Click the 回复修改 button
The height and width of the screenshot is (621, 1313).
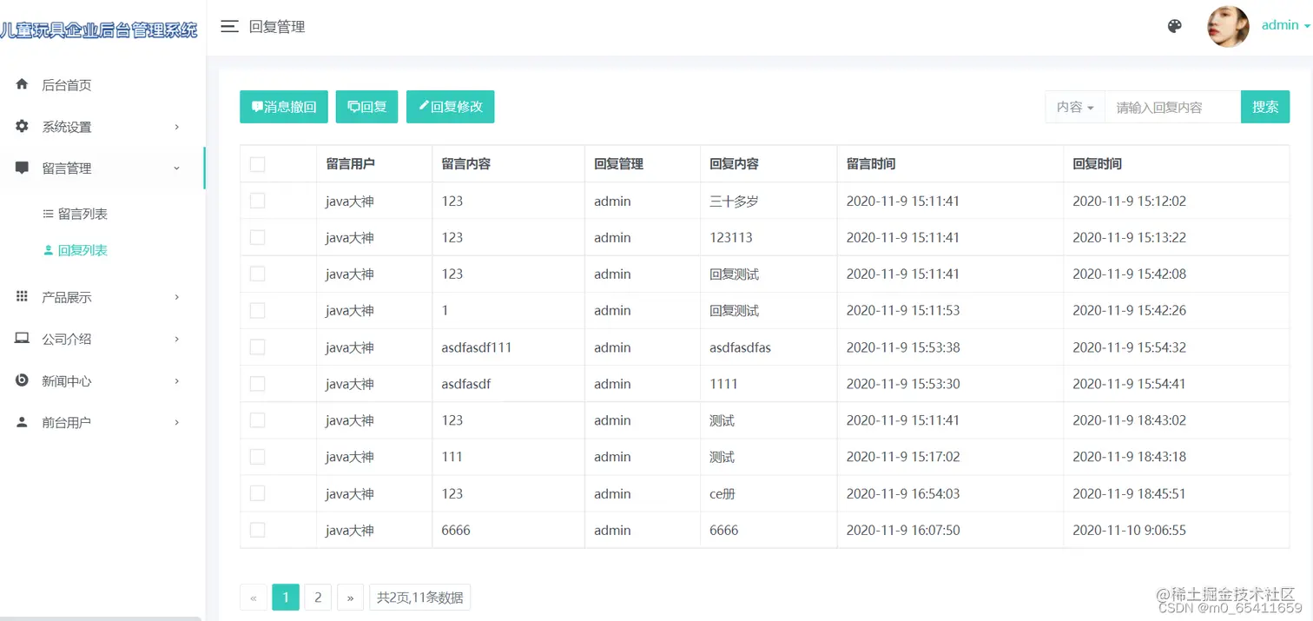pos(450,107)
